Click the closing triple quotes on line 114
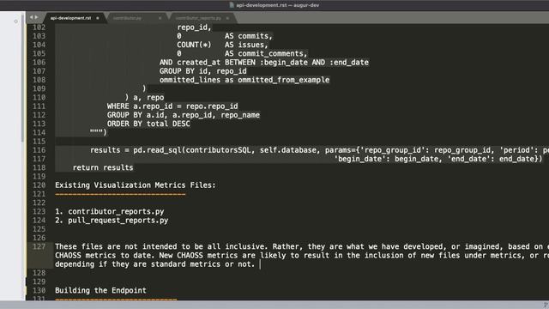Viewport: 549px width, 309px height. click(x=96, y=132)
